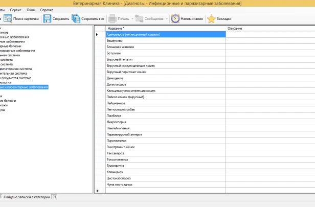Select the сердечно-сосудистая система tree category
Viewport: 315px width, 207px height.
(x=15, y=78)
